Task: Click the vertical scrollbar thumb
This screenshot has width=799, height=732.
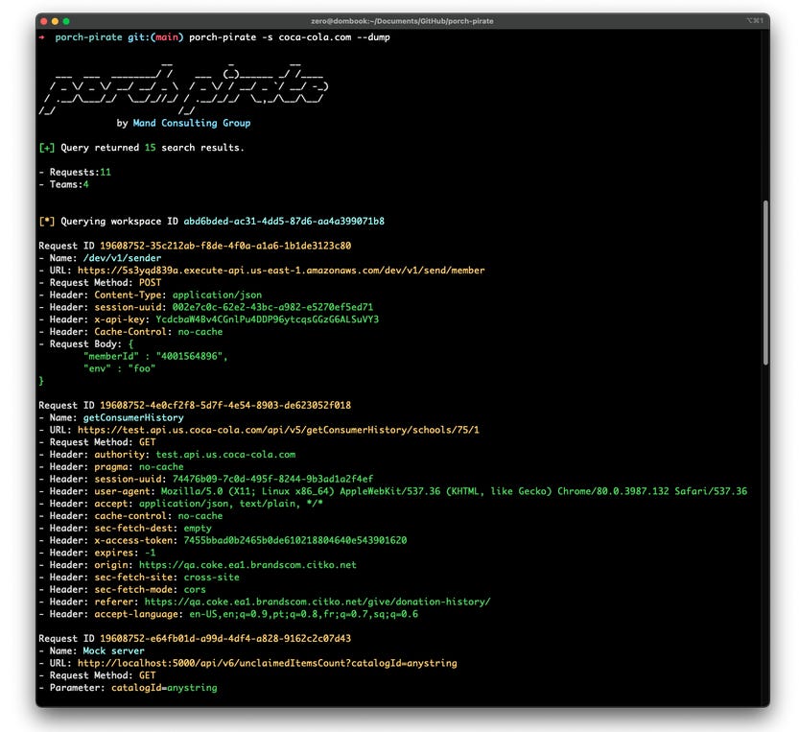Action: 765,282
